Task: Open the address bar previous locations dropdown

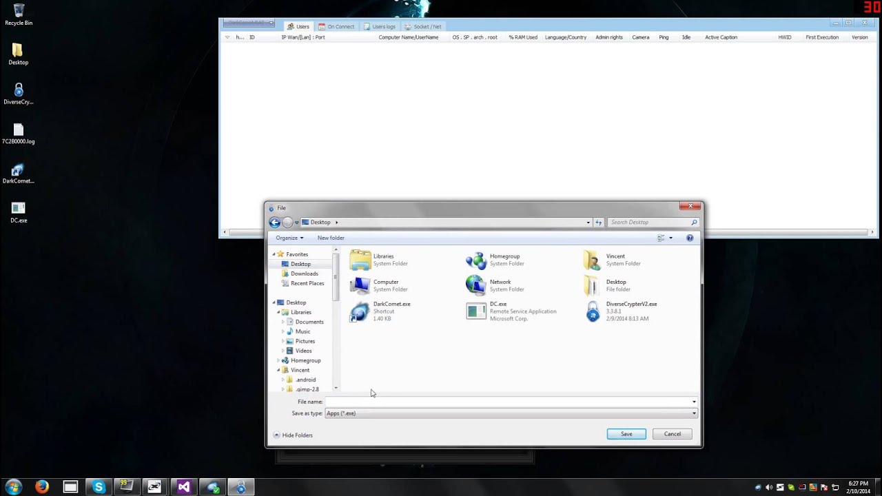Action: point(588,222)
